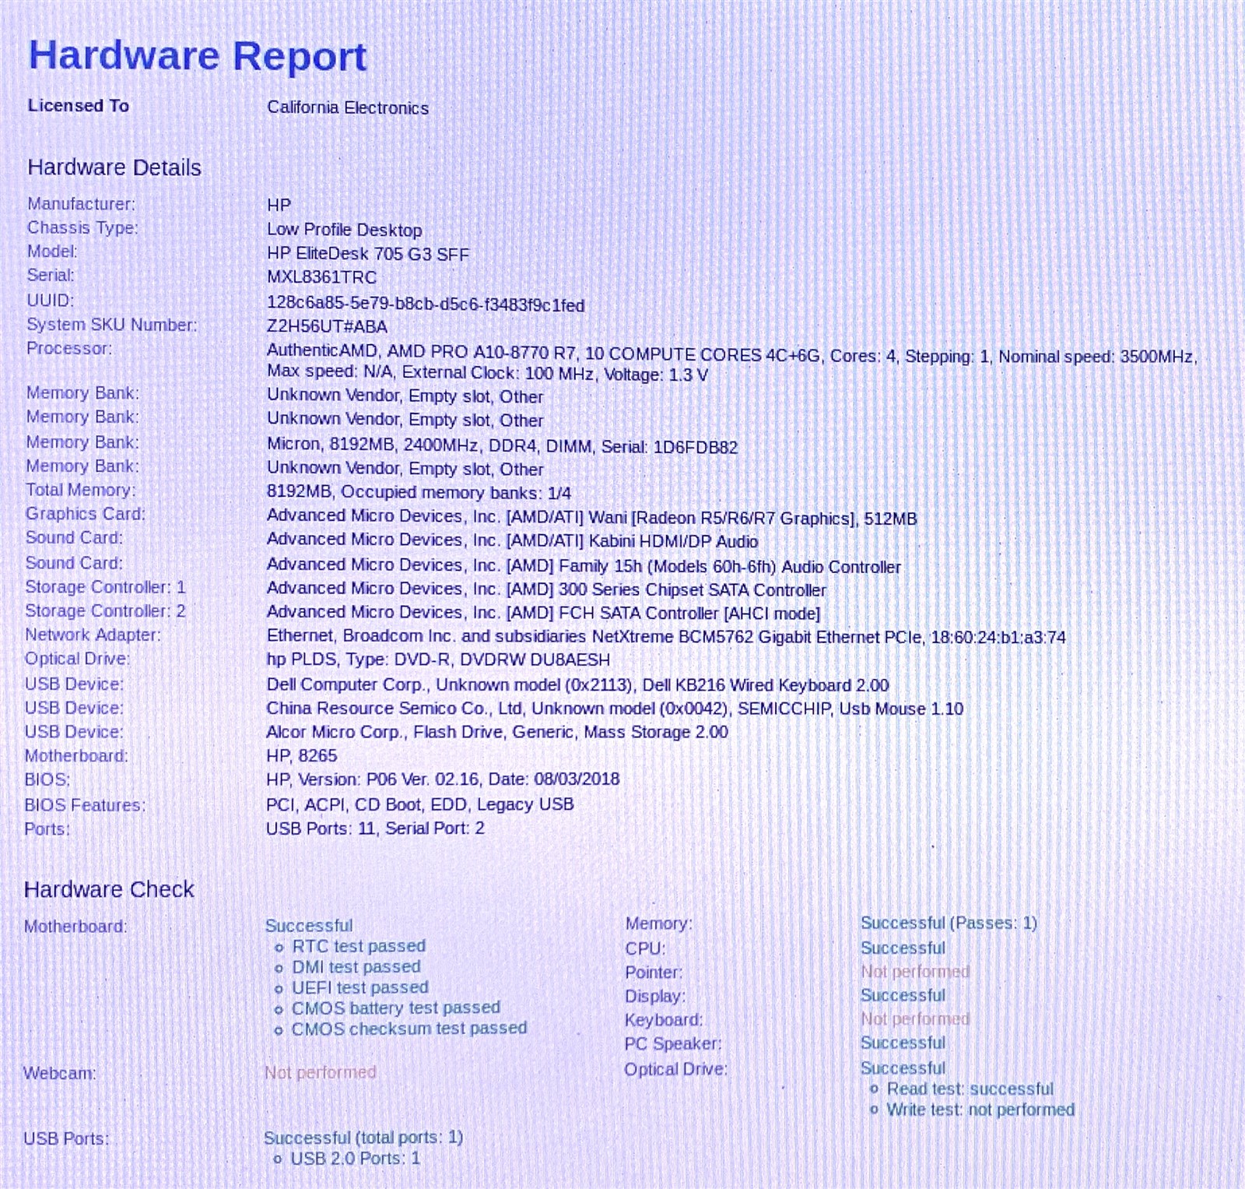Select the Storage Controller: 2 label
1245x1189 pixels.
pos(105,610)
